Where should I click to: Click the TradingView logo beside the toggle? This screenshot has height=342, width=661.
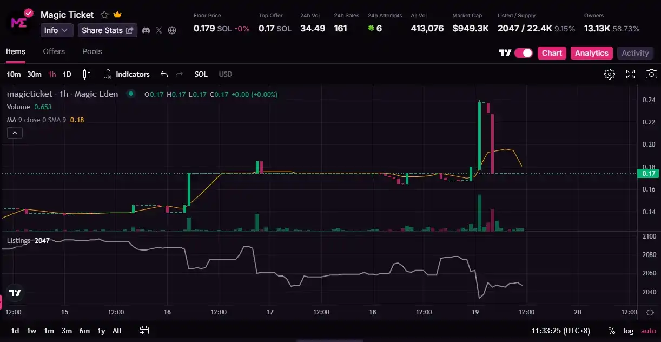coord(505,53)
